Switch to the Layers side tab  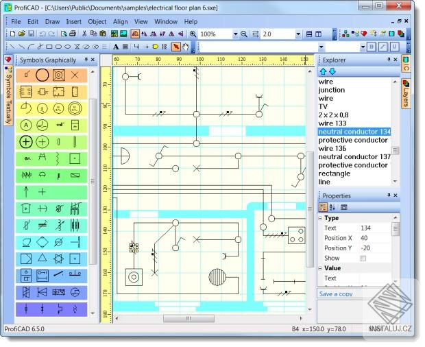tap(406, 93)
